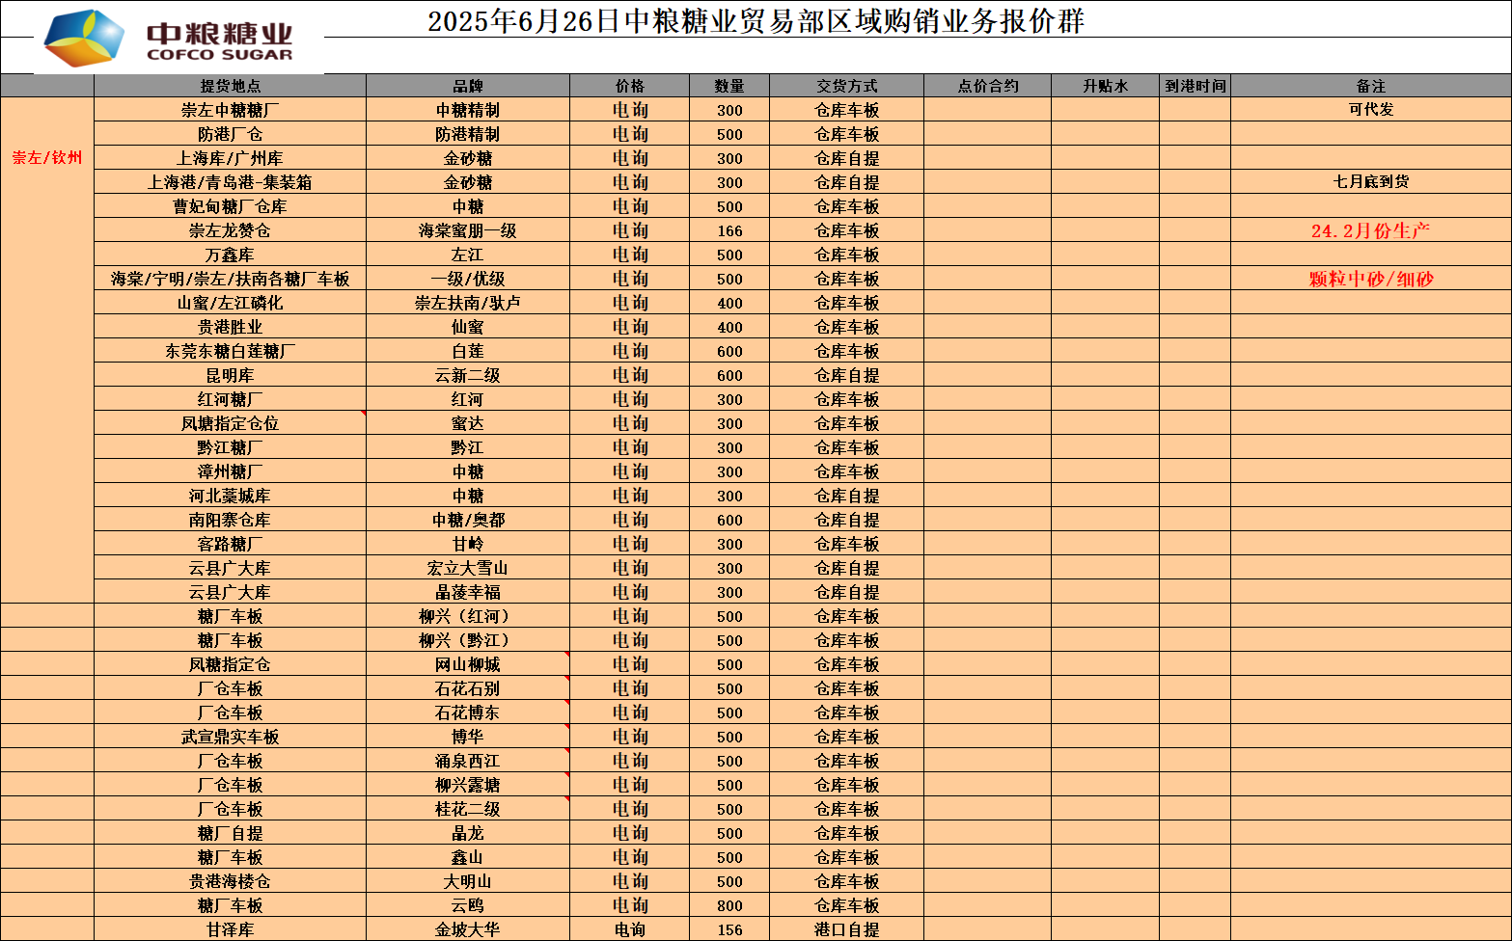
Task: Select the 交货方式 column header
Action: [846, 86]
